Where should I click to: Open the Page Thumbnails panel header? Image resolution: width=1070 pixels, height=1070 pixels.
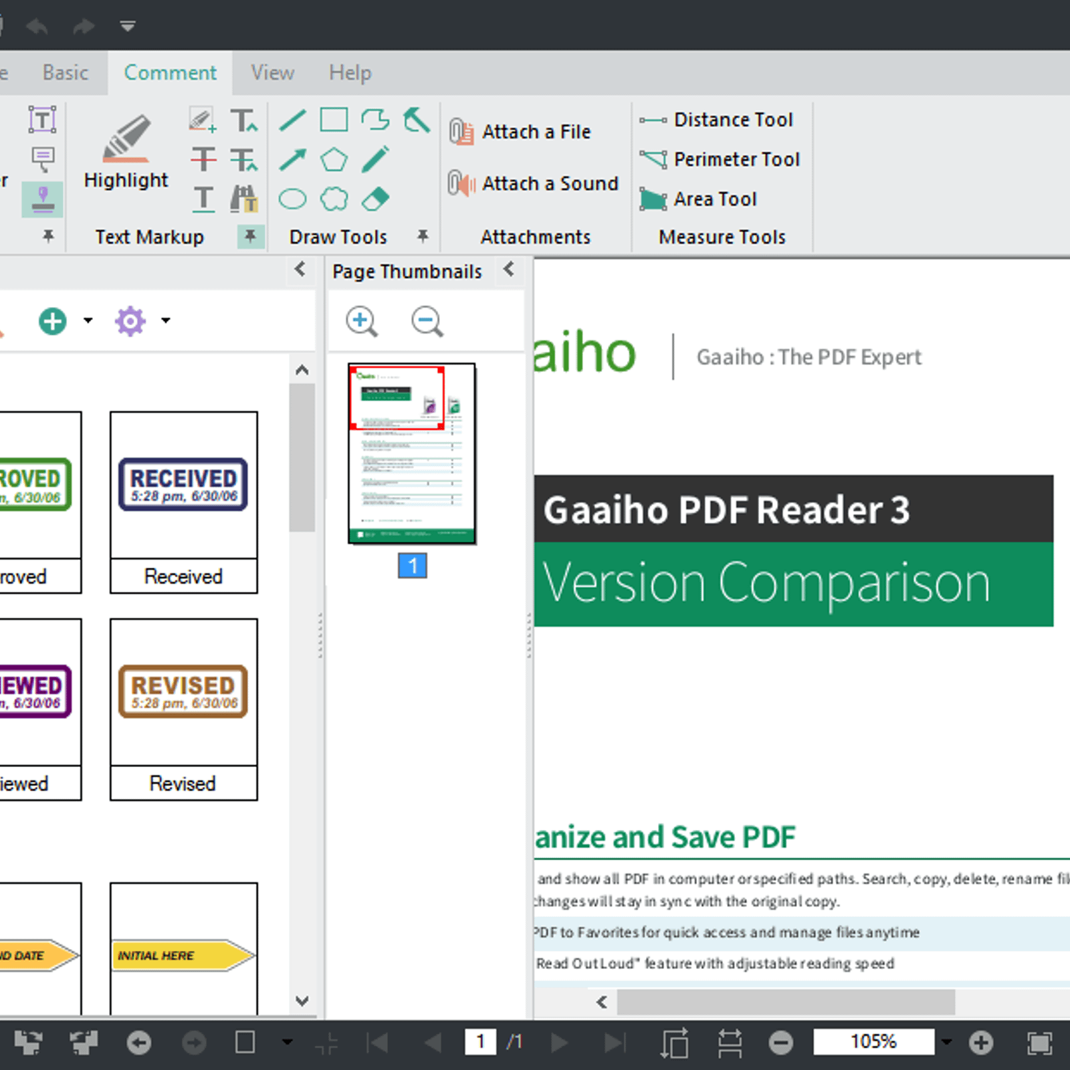click(407, 271)
